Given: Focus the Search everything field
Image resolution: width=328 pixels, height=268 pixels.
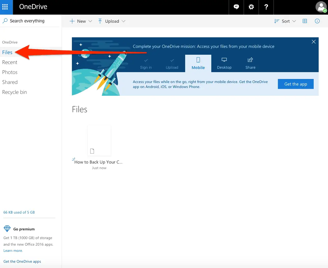Looking at the screenshot, I should (30, 21).
